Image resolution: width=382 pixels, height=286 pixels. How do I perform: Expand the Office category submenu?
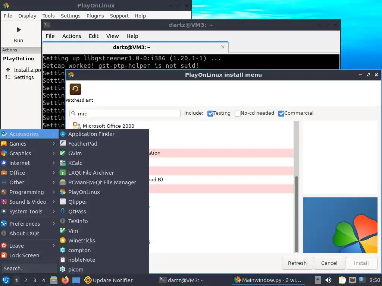coord(29,173)
